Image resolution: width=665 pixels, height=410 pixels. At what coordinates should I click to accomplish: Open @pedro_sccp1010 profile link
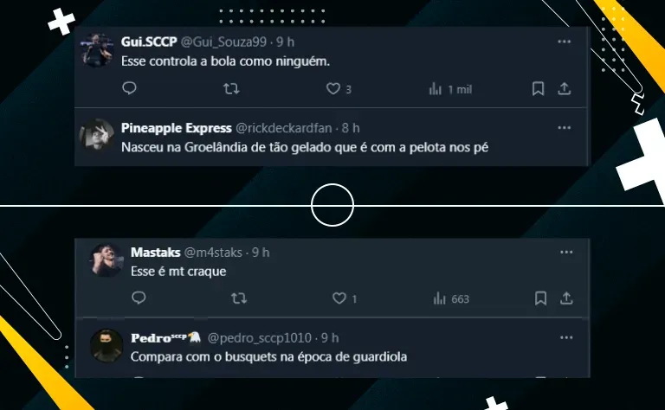[x=260, y=338]
